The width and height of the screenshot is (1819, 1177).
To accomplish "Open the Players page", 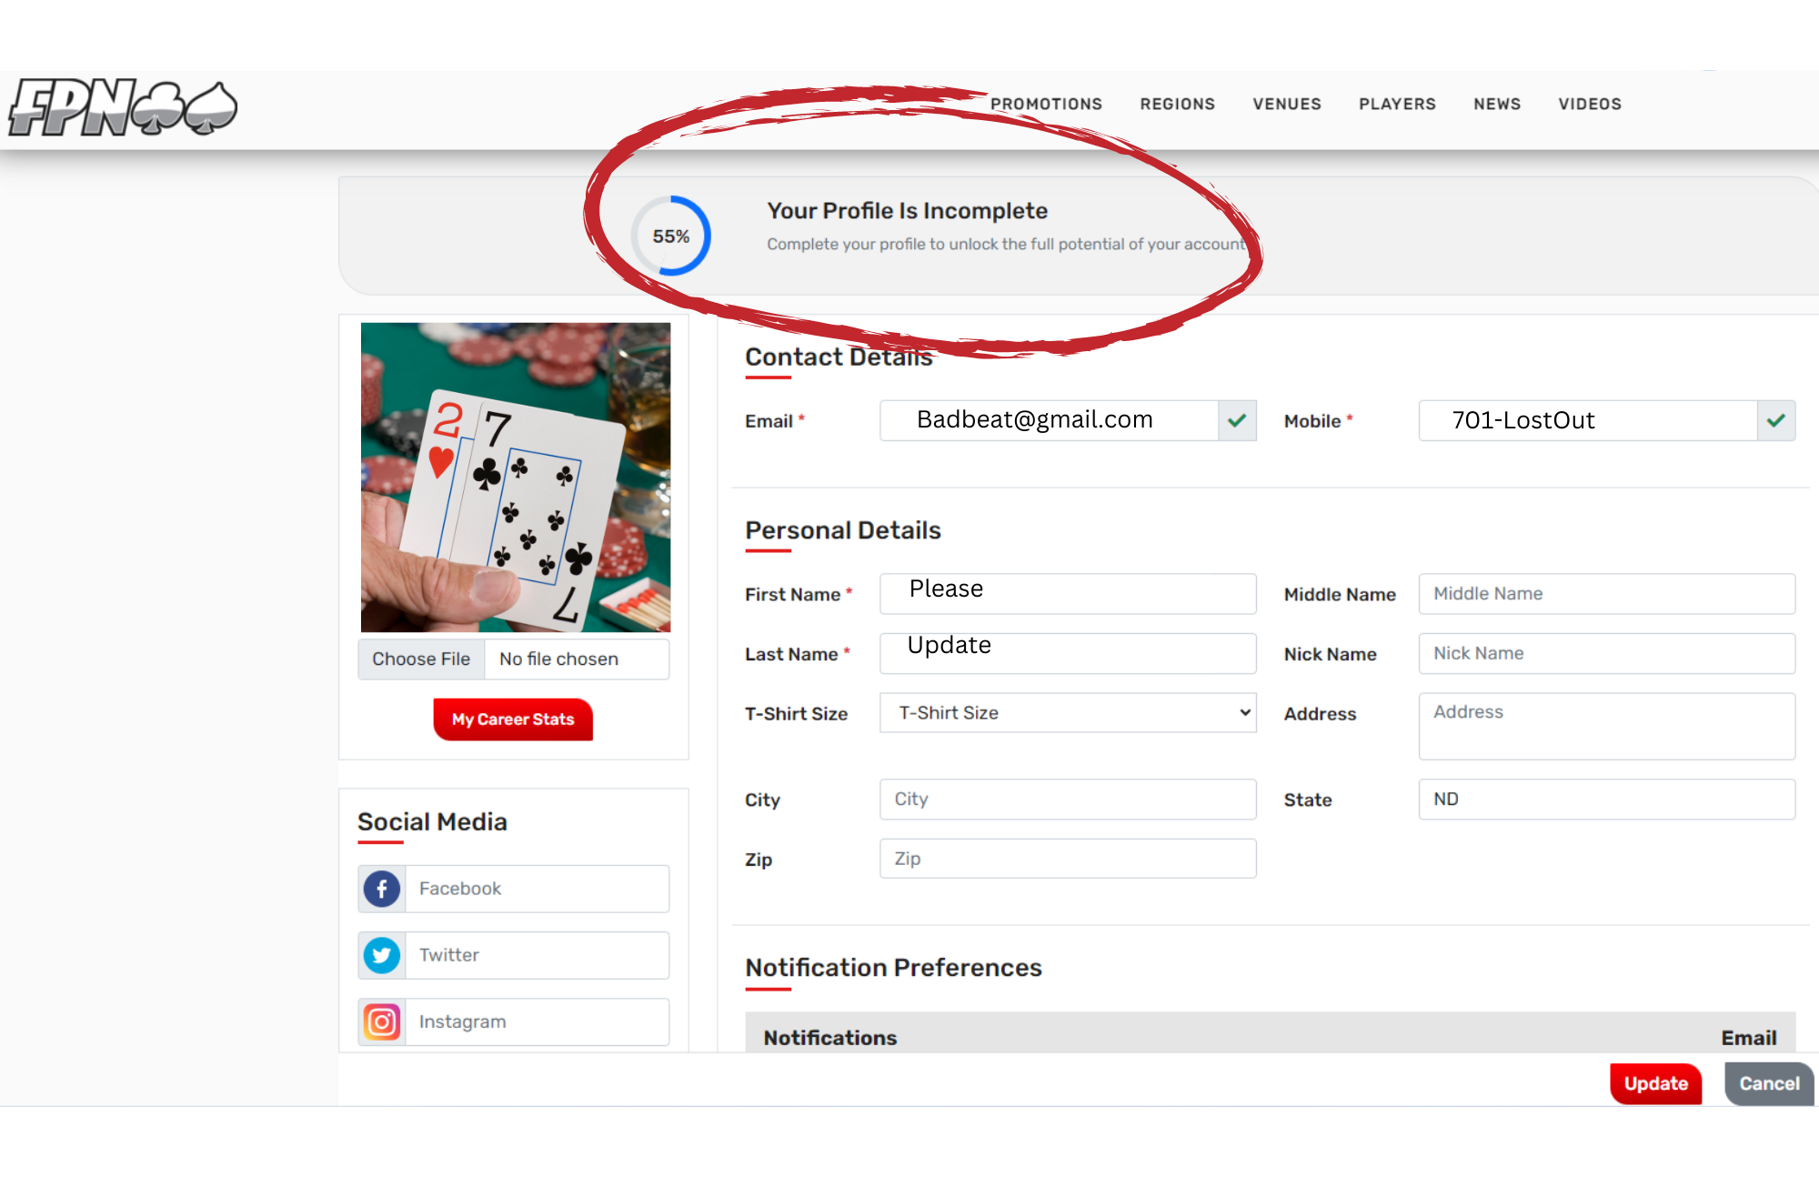I will 1397,104.
